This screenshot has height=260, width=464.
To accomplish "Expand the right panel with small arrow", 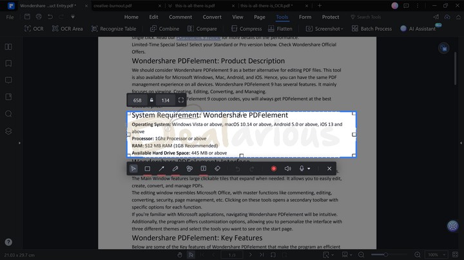I will [461, 143].
